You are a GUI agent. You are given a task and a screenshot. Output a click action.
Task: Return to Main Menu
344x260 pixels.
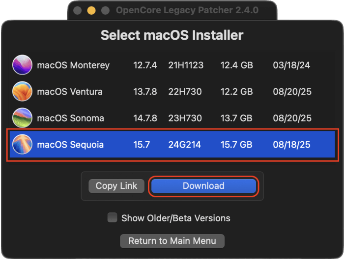point(172,241)
